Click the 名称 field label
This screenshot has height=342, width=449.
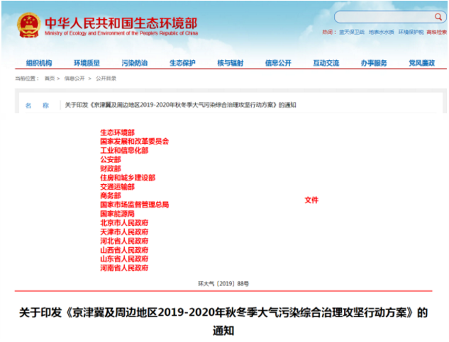click(37, 106)
